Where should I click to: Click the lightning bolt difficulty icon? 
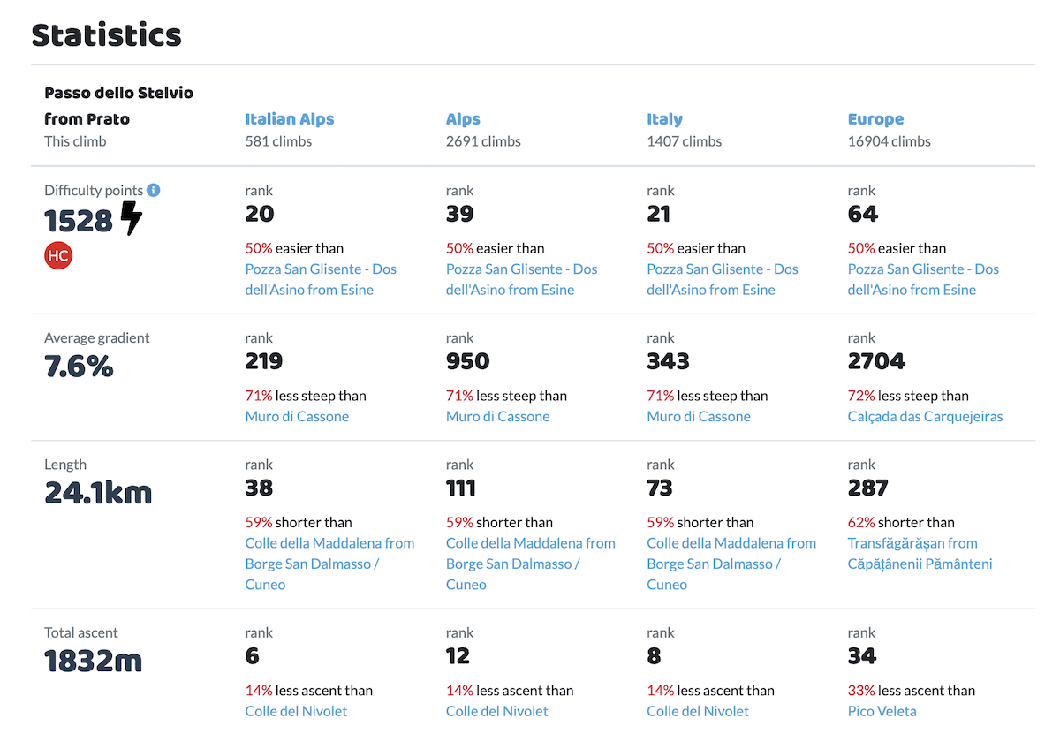point(131,218)
